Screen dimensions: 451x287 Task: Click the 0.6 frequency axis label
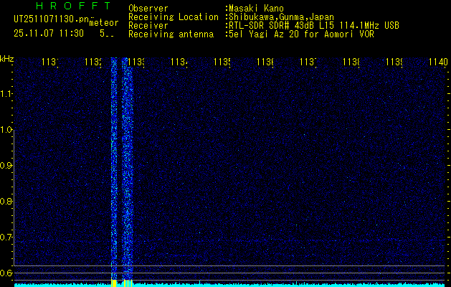pos(6,273)
